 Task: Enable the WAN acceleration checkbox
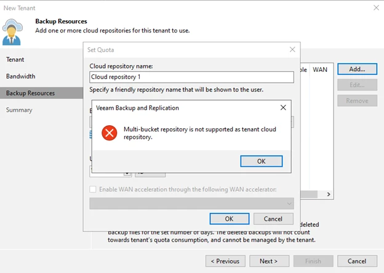93,189
